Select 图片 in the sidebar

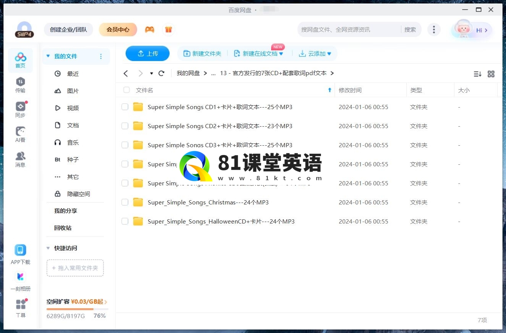coord(73,91)
